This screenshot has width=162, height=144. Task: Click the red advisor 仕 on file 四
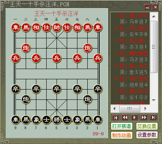[x=46, y=28]
